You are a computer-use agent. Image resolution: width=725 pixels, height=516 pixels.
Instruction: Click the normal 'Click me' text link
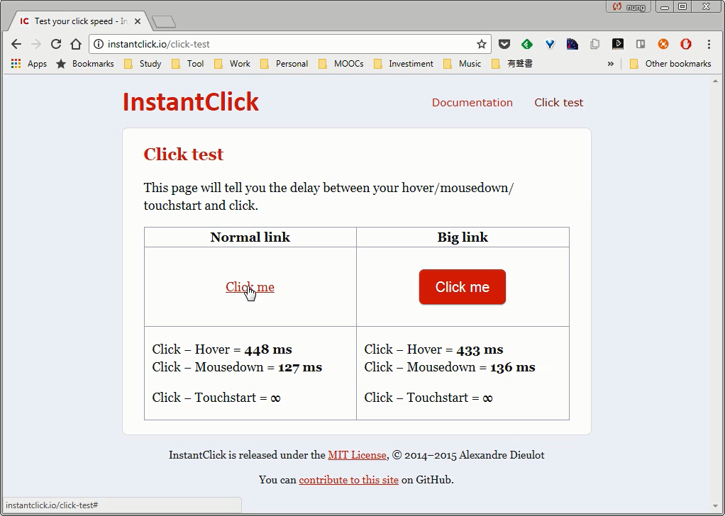point(250,287)
